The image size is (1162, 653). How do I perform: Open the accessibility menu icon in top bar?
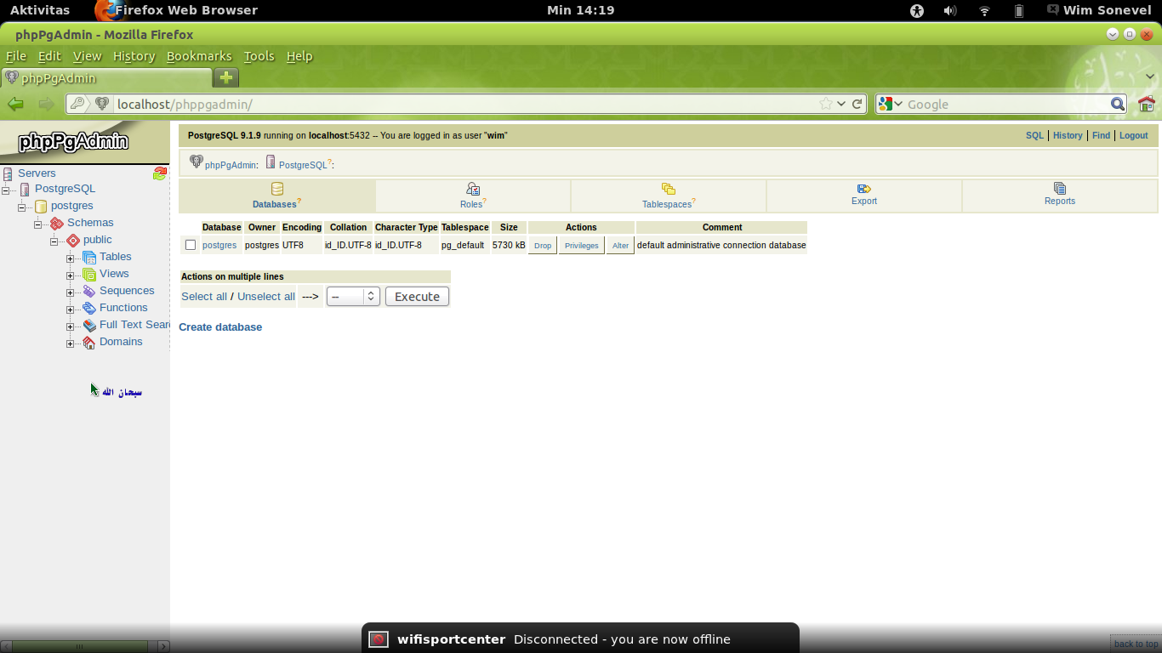tap(916, 10)
